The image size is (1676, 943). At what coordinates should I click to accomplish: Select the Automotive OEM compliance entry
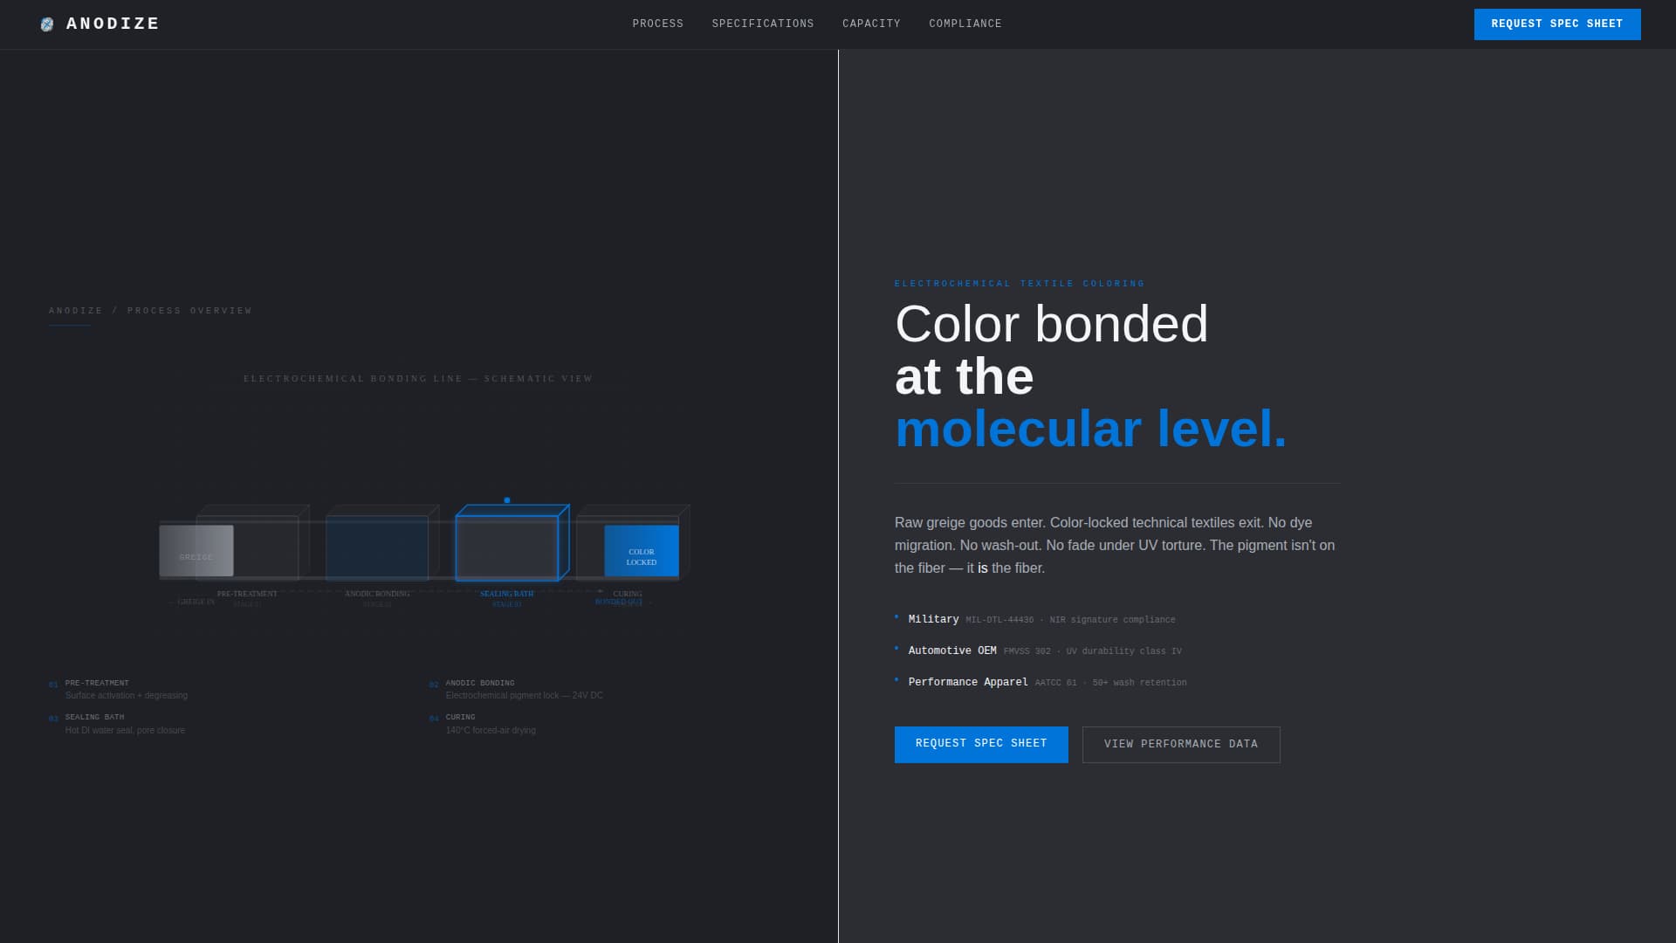click(x=951, y=650)
